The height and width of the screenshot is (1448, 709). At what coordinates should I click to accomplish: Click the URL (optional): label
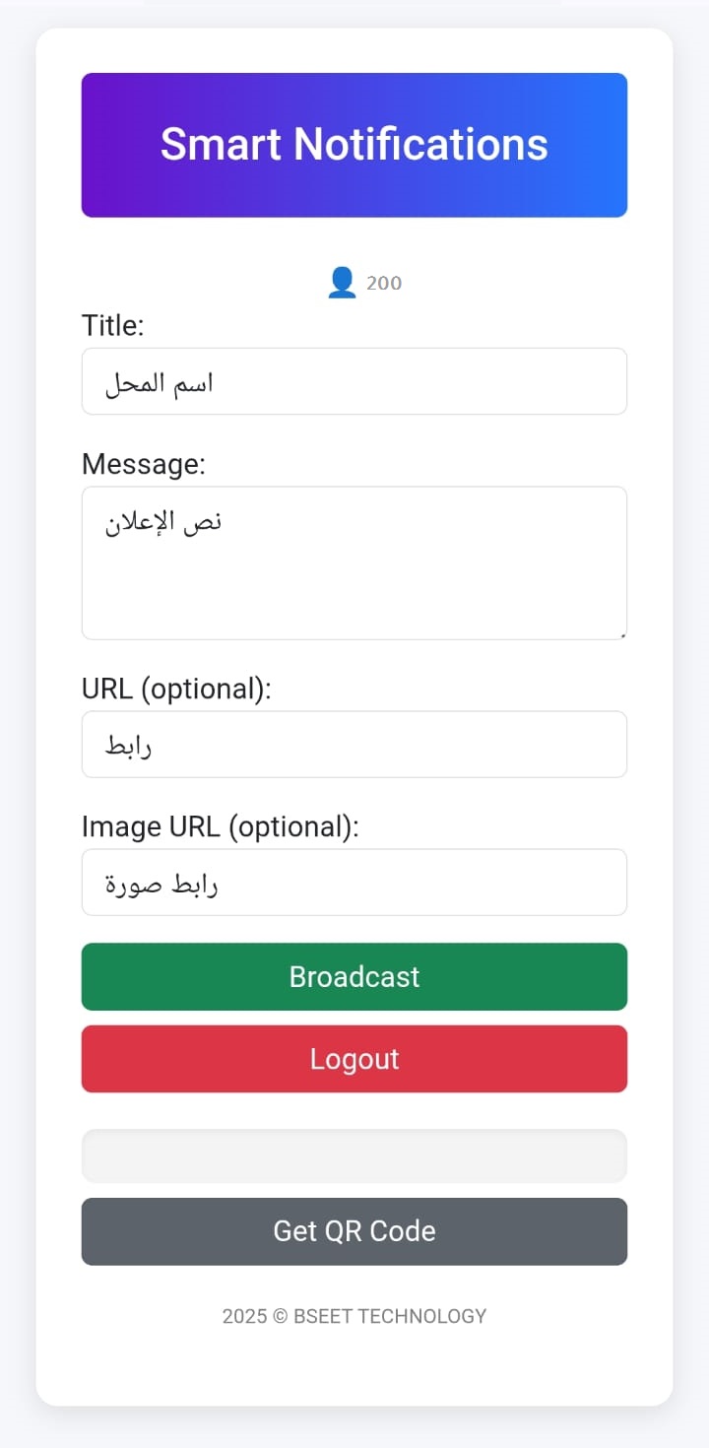[x=177, y=689]
